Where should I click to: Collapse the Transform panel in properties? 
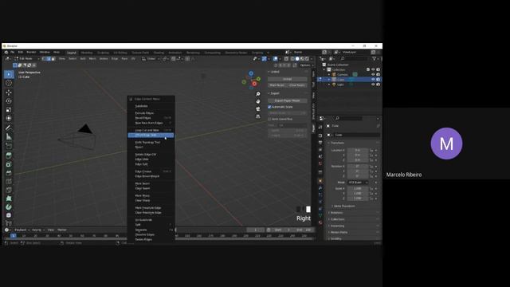click(337, 143)
